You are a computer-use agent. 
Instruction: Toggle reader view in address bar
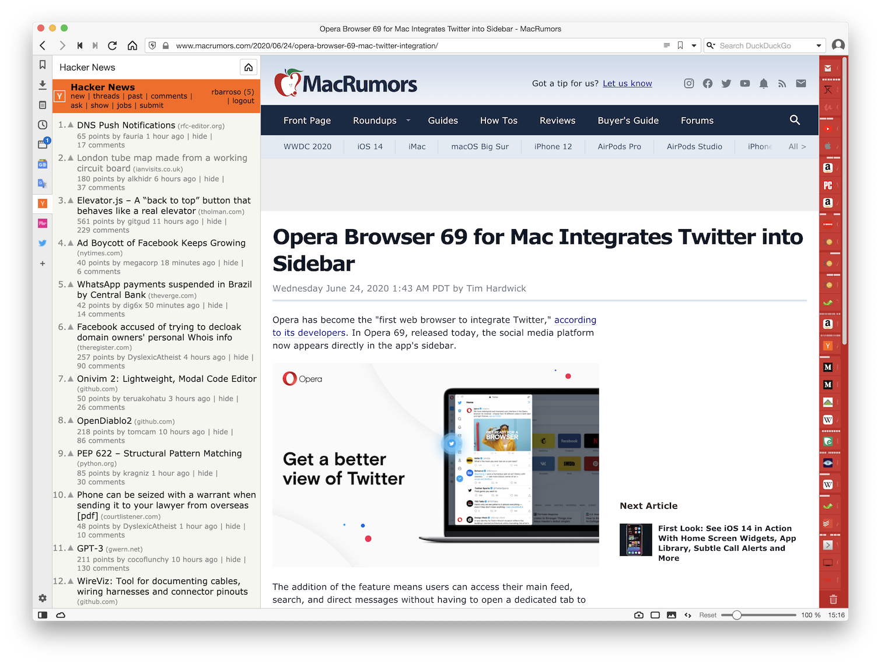[667, 45]
